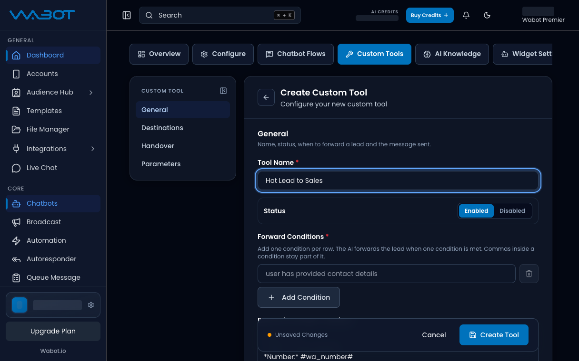The height and width of the screenshot is (361, 579).
Task: Open File Manager in the sidebar
Action: 53,129
